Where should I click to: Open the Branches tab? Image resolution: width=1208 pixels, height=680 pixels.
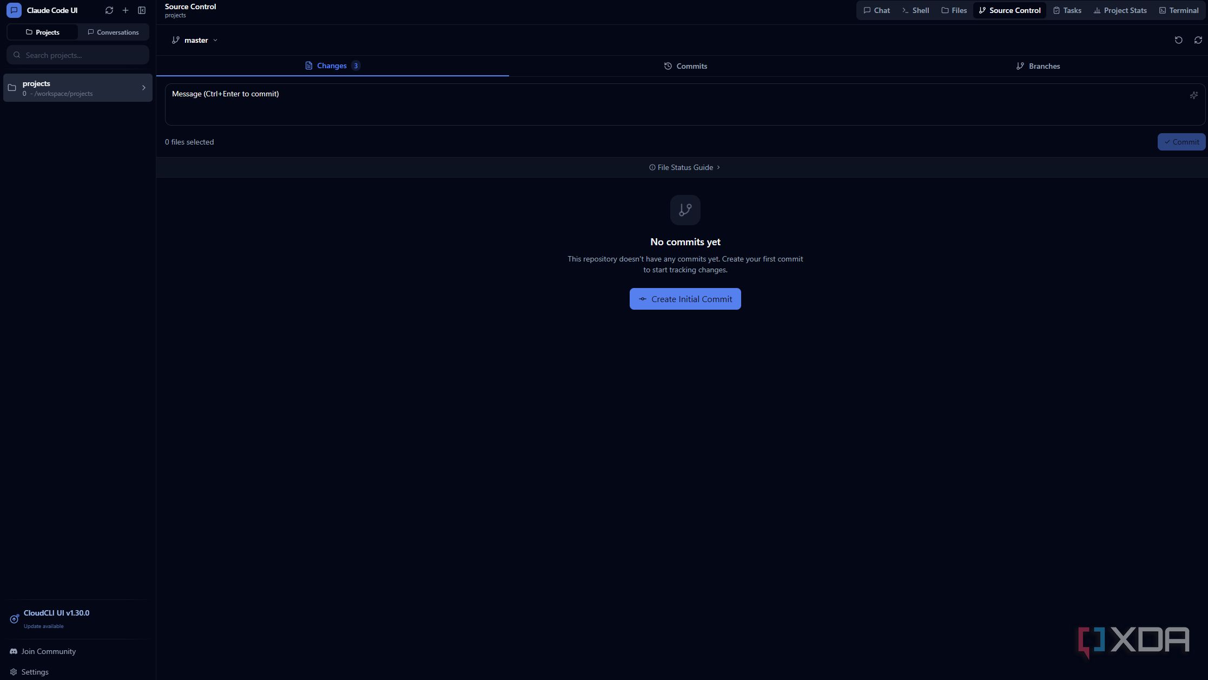point(1038,66)
